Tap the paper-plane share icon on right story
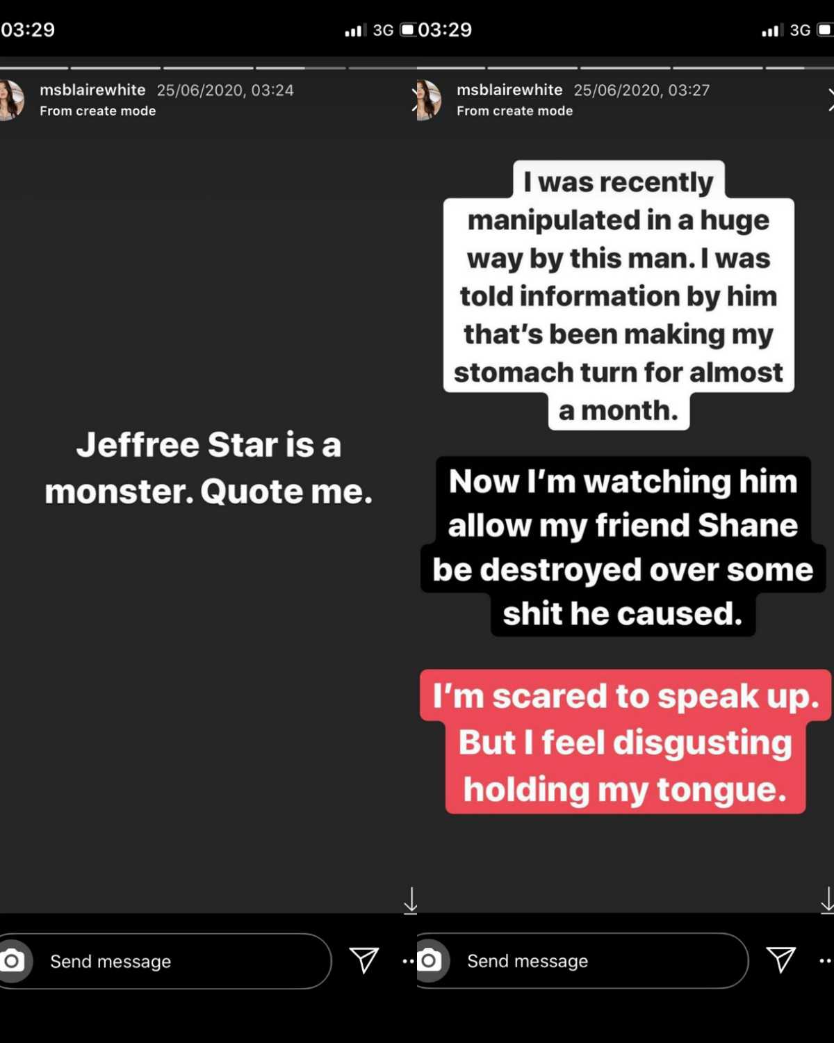 pos(781,960)
